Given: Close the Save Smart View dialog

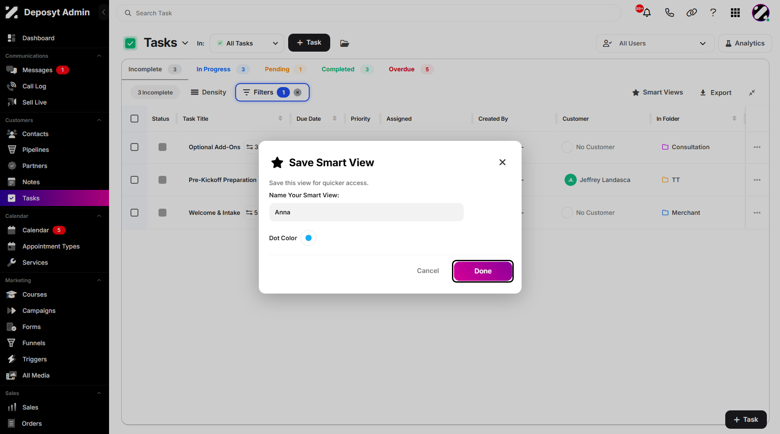Looking at the screenshot, I should point(502,162).
